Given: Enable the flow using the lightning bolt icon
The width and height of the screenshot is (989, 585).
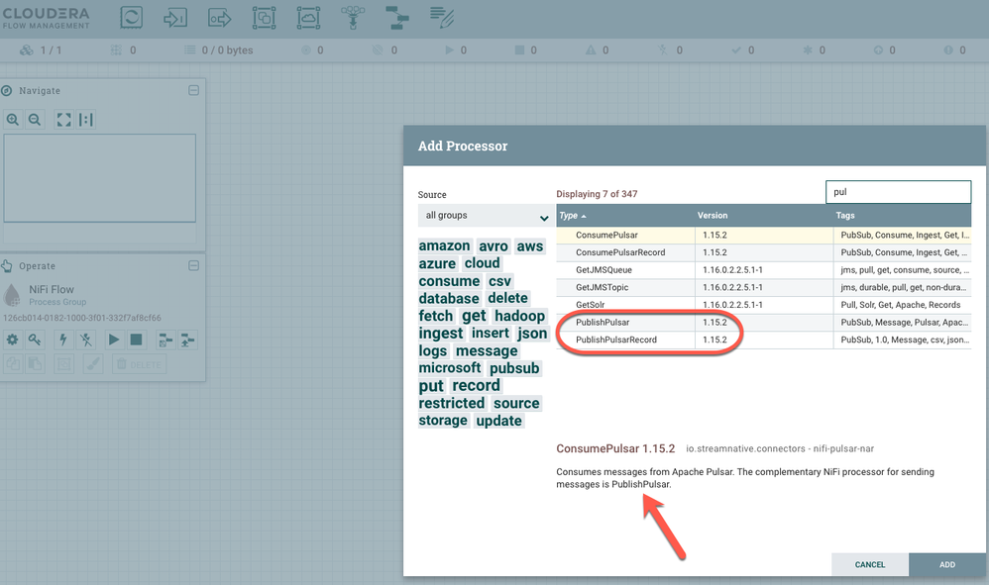Looking at the screenshot, I should (x=63, y=340).
